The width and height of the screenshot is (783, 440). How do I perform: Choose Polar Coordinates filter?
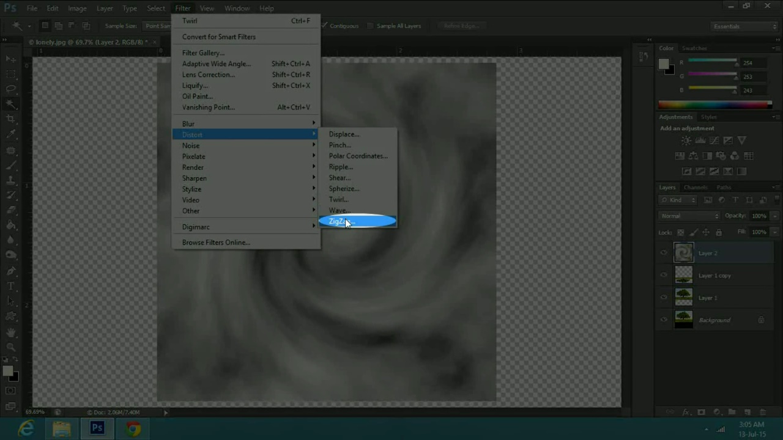(x=358, y=156)
